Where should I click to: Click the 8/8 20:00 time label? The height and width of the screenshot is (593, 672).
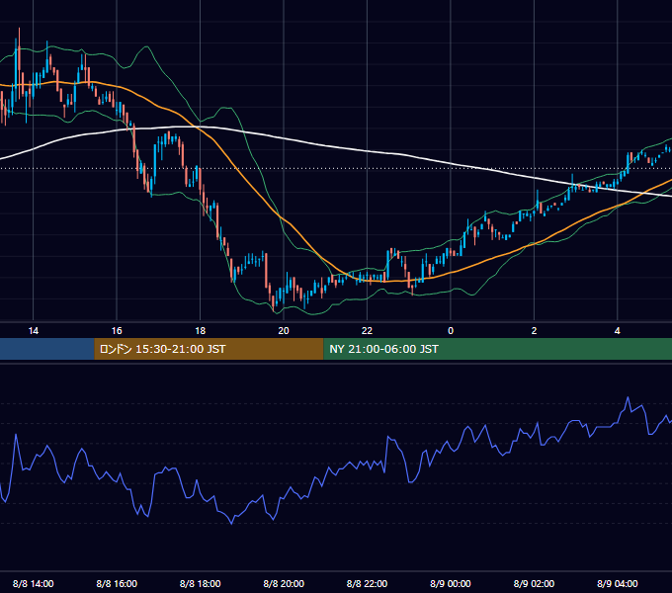point(284,583)
